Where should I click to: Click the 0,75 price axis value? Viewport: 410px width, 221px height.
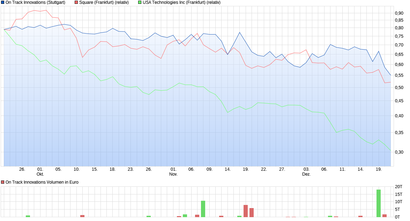click(x=399, y=36)
